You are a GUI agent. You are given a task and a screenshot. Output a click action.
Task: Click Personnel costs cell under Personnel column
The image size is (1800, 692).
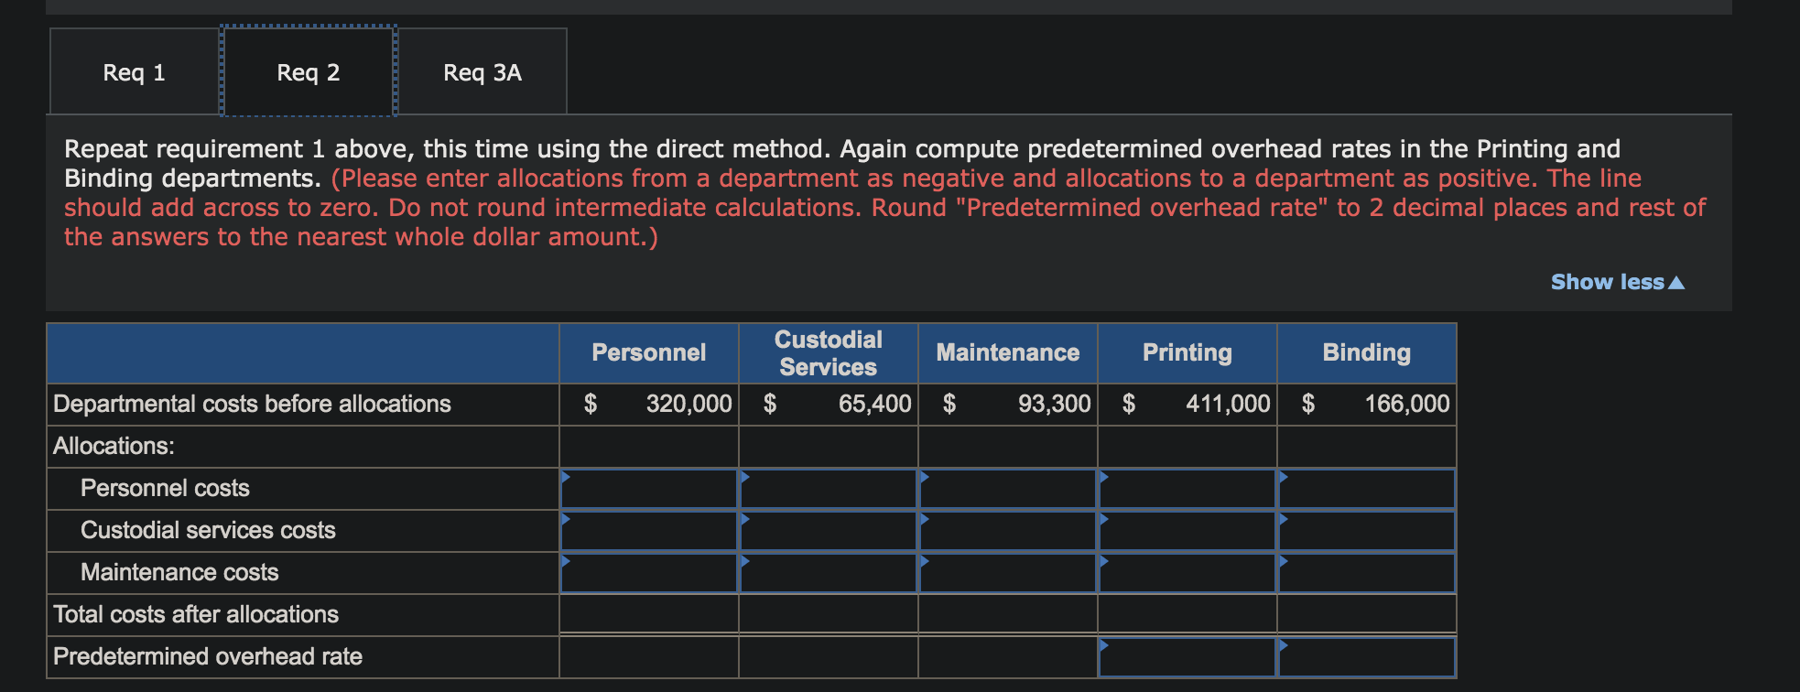[649, 489]
